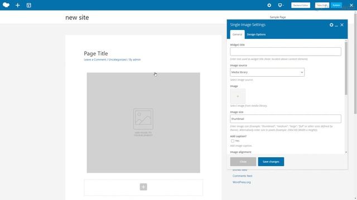Click the Image size input field

[286, 119]
